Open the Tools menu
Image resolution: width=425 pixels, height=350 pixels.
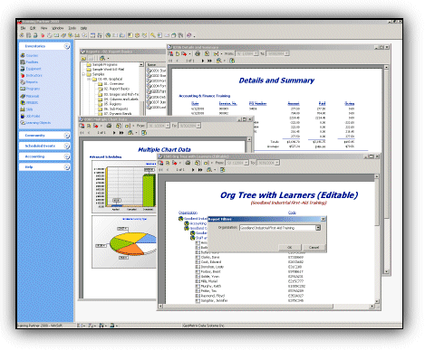tap(72, 28)
